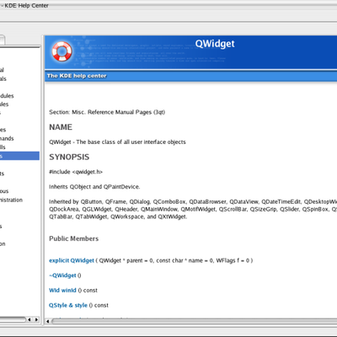Click the 'Public Members' heading
Screen dimensions: 337x337
click(x=74, y=238)
